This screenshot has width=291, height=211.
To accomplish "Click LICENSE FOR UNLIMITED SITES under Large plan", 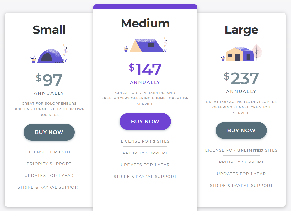I will 241,150.
